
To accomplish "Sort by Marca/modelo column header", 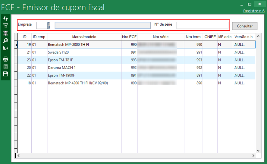I will tap(84, 37).
